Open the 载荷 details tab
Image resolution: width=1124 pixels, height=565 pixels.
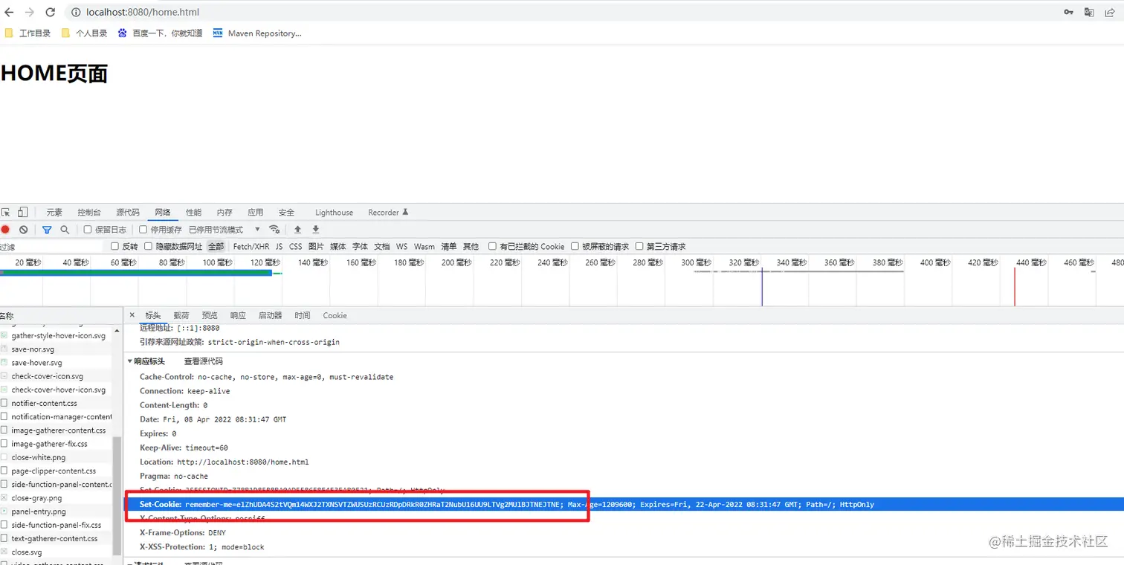[181, 315]
